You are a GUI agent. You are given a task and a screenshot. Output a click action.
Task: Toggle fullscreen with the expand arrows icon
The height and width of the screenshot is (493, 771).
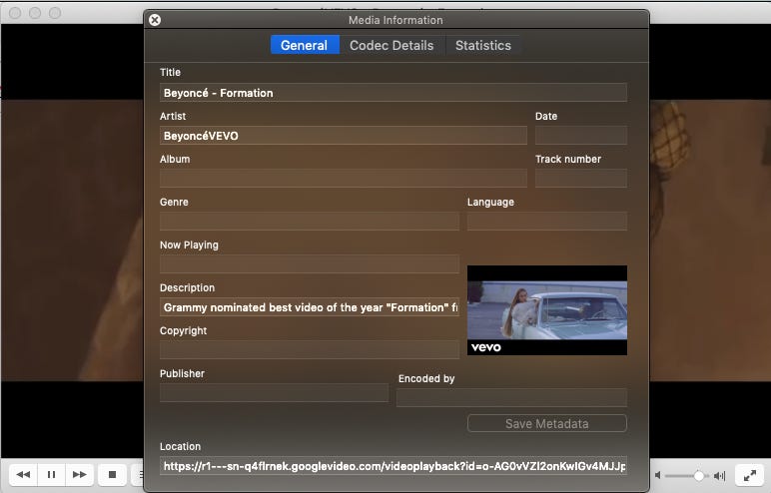(x=750, y=475)
